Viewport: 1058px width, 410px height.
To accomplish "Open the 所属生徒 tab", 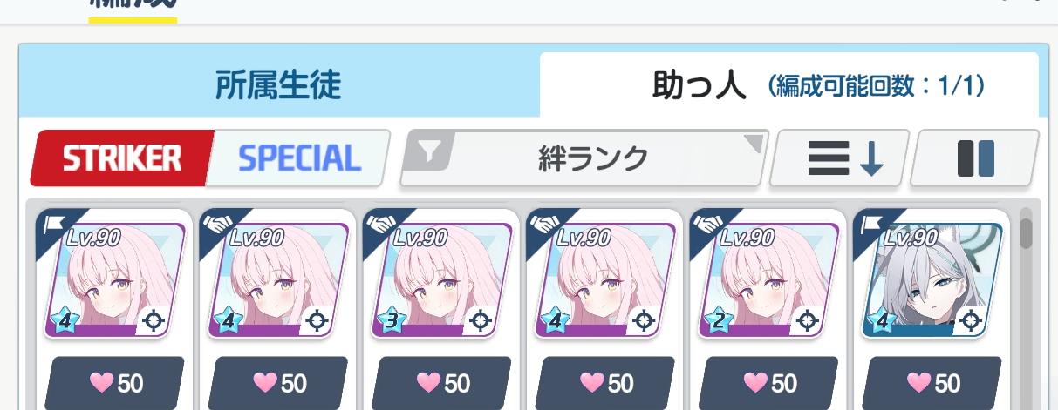I will tap(278, 85).
